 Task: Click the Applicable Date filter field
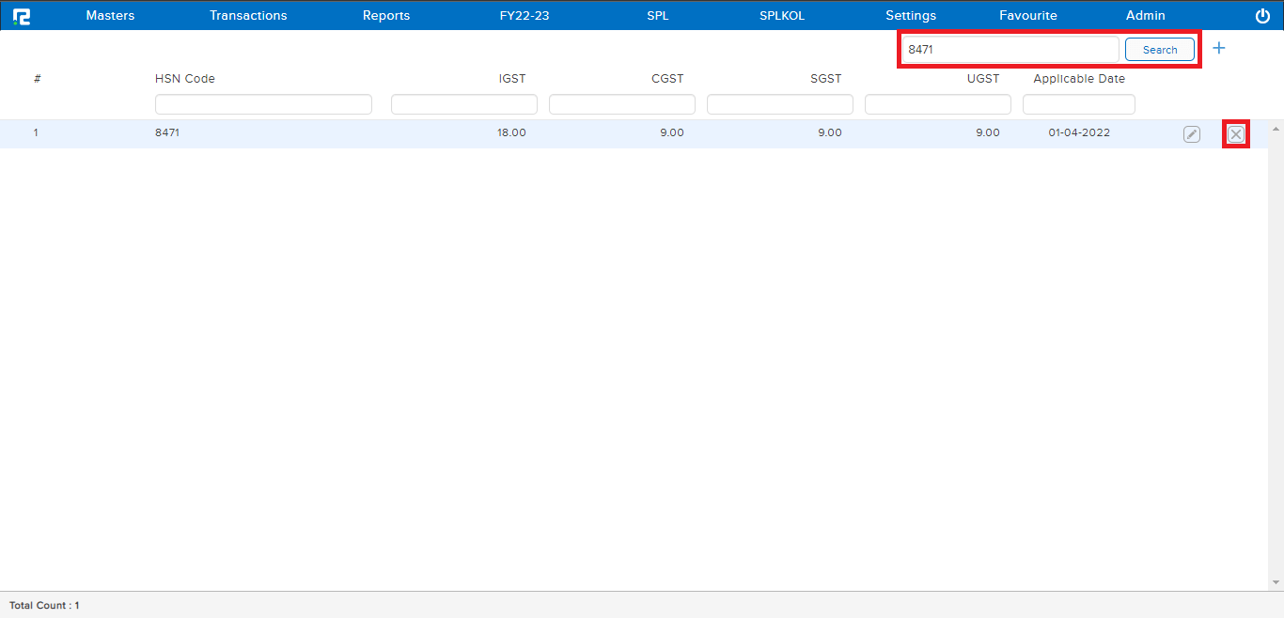(x=1078, y=104)
